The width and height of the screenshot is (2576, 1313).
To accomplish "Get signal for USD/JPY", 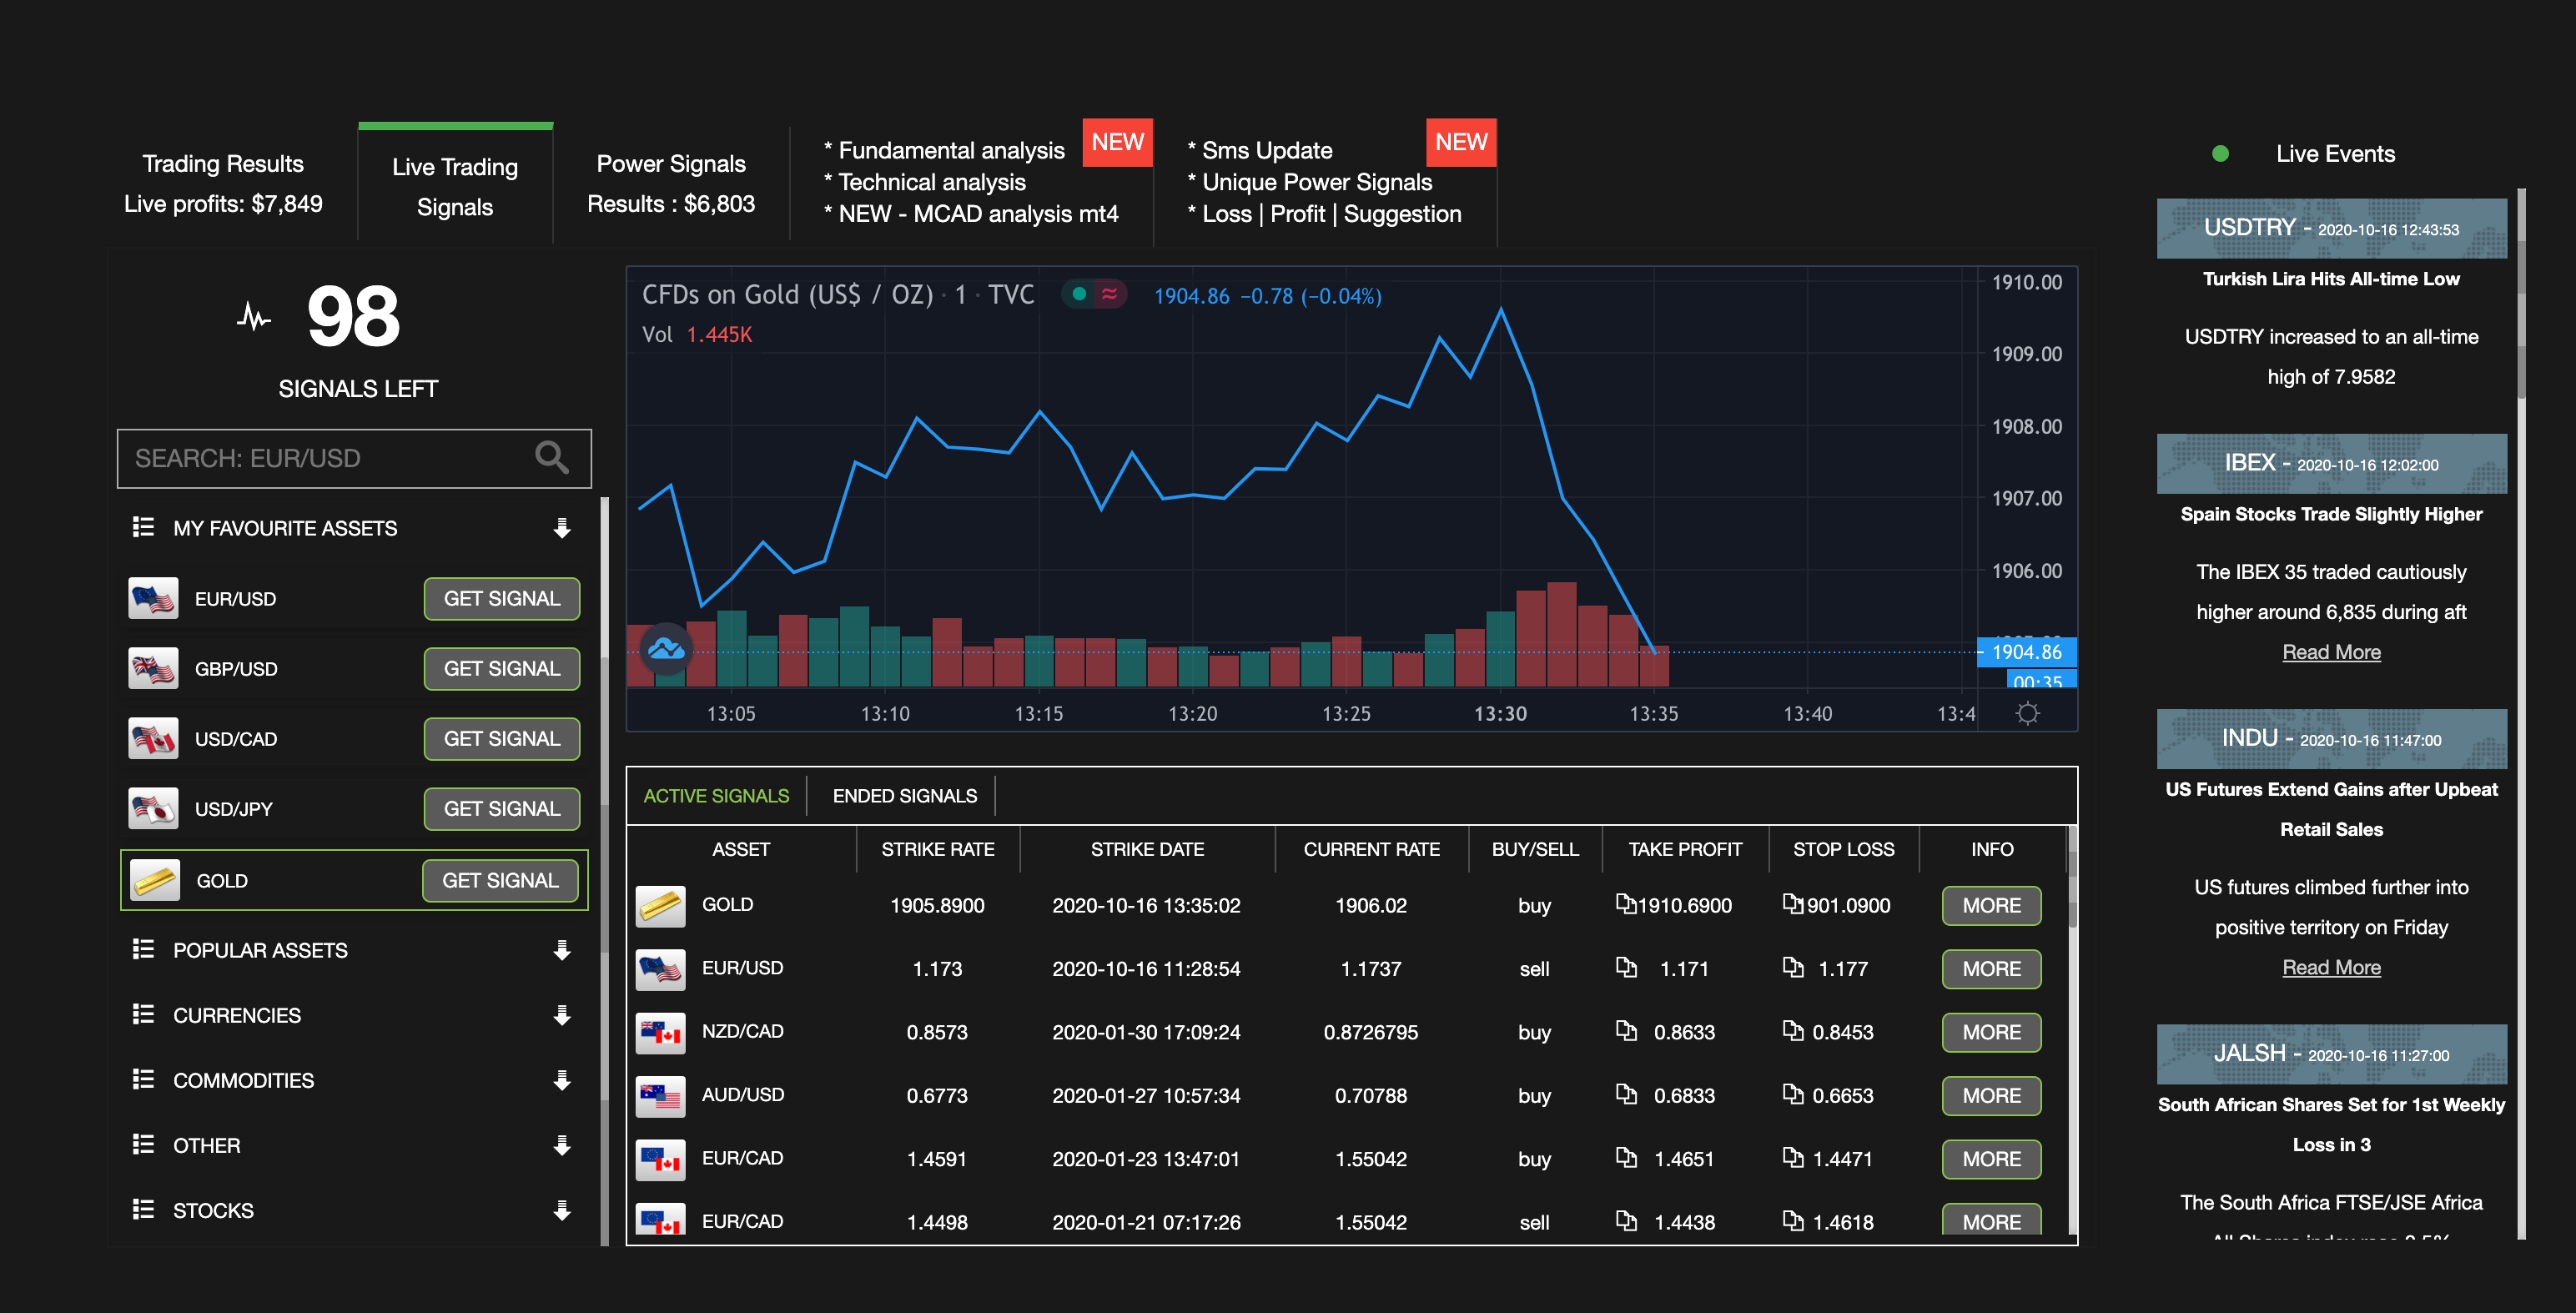I will [x=502, y=808].
